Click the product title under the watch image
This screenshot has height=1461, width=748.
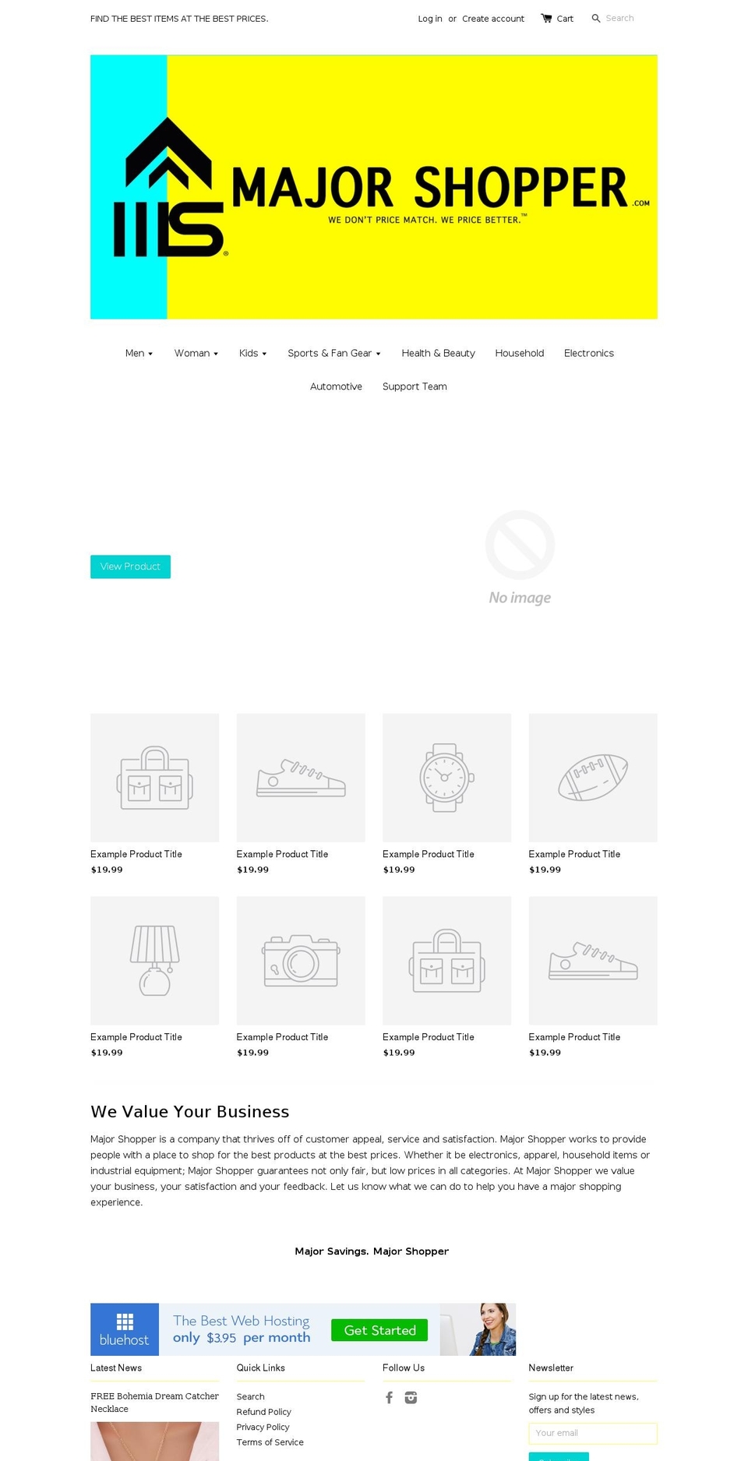tap(429, 854)
